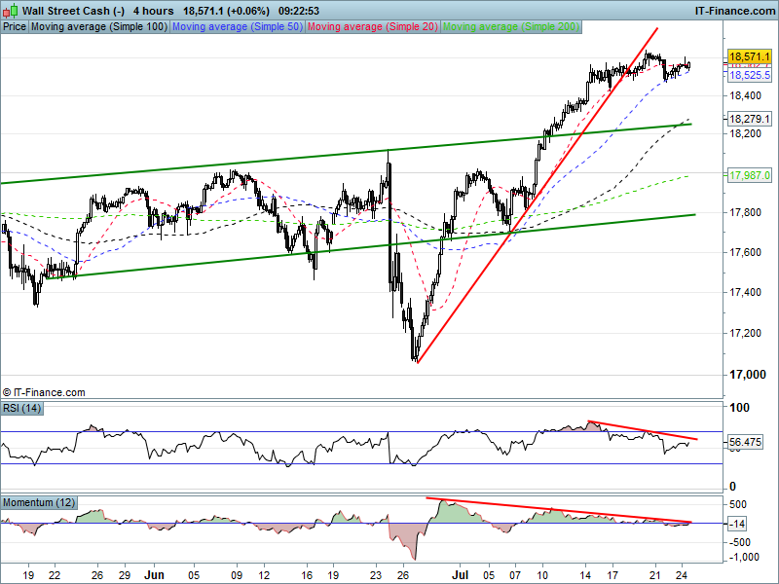
Task: Open the RSI (14) indicator label
Action: (x=21, y=408)
